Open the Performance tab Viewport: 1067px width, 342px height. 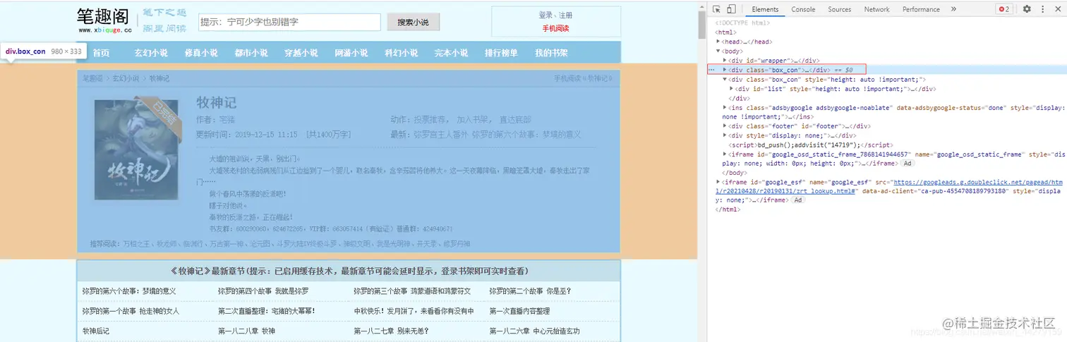tap(921, 9)
